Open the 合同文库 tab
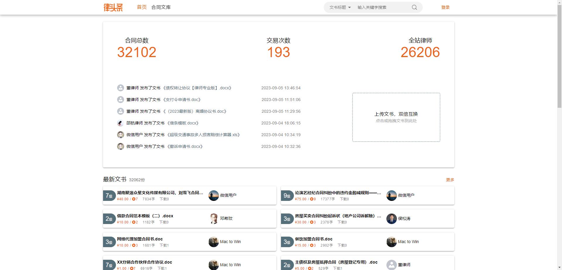Viewport: 562px width, 270px height. (x=161, y=7)
